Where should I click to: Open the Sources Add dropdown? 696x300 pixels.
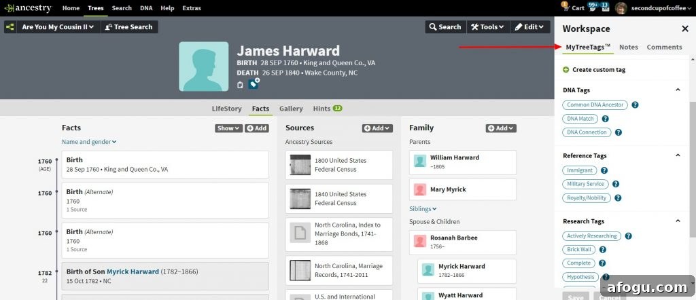tap(377, 128)
